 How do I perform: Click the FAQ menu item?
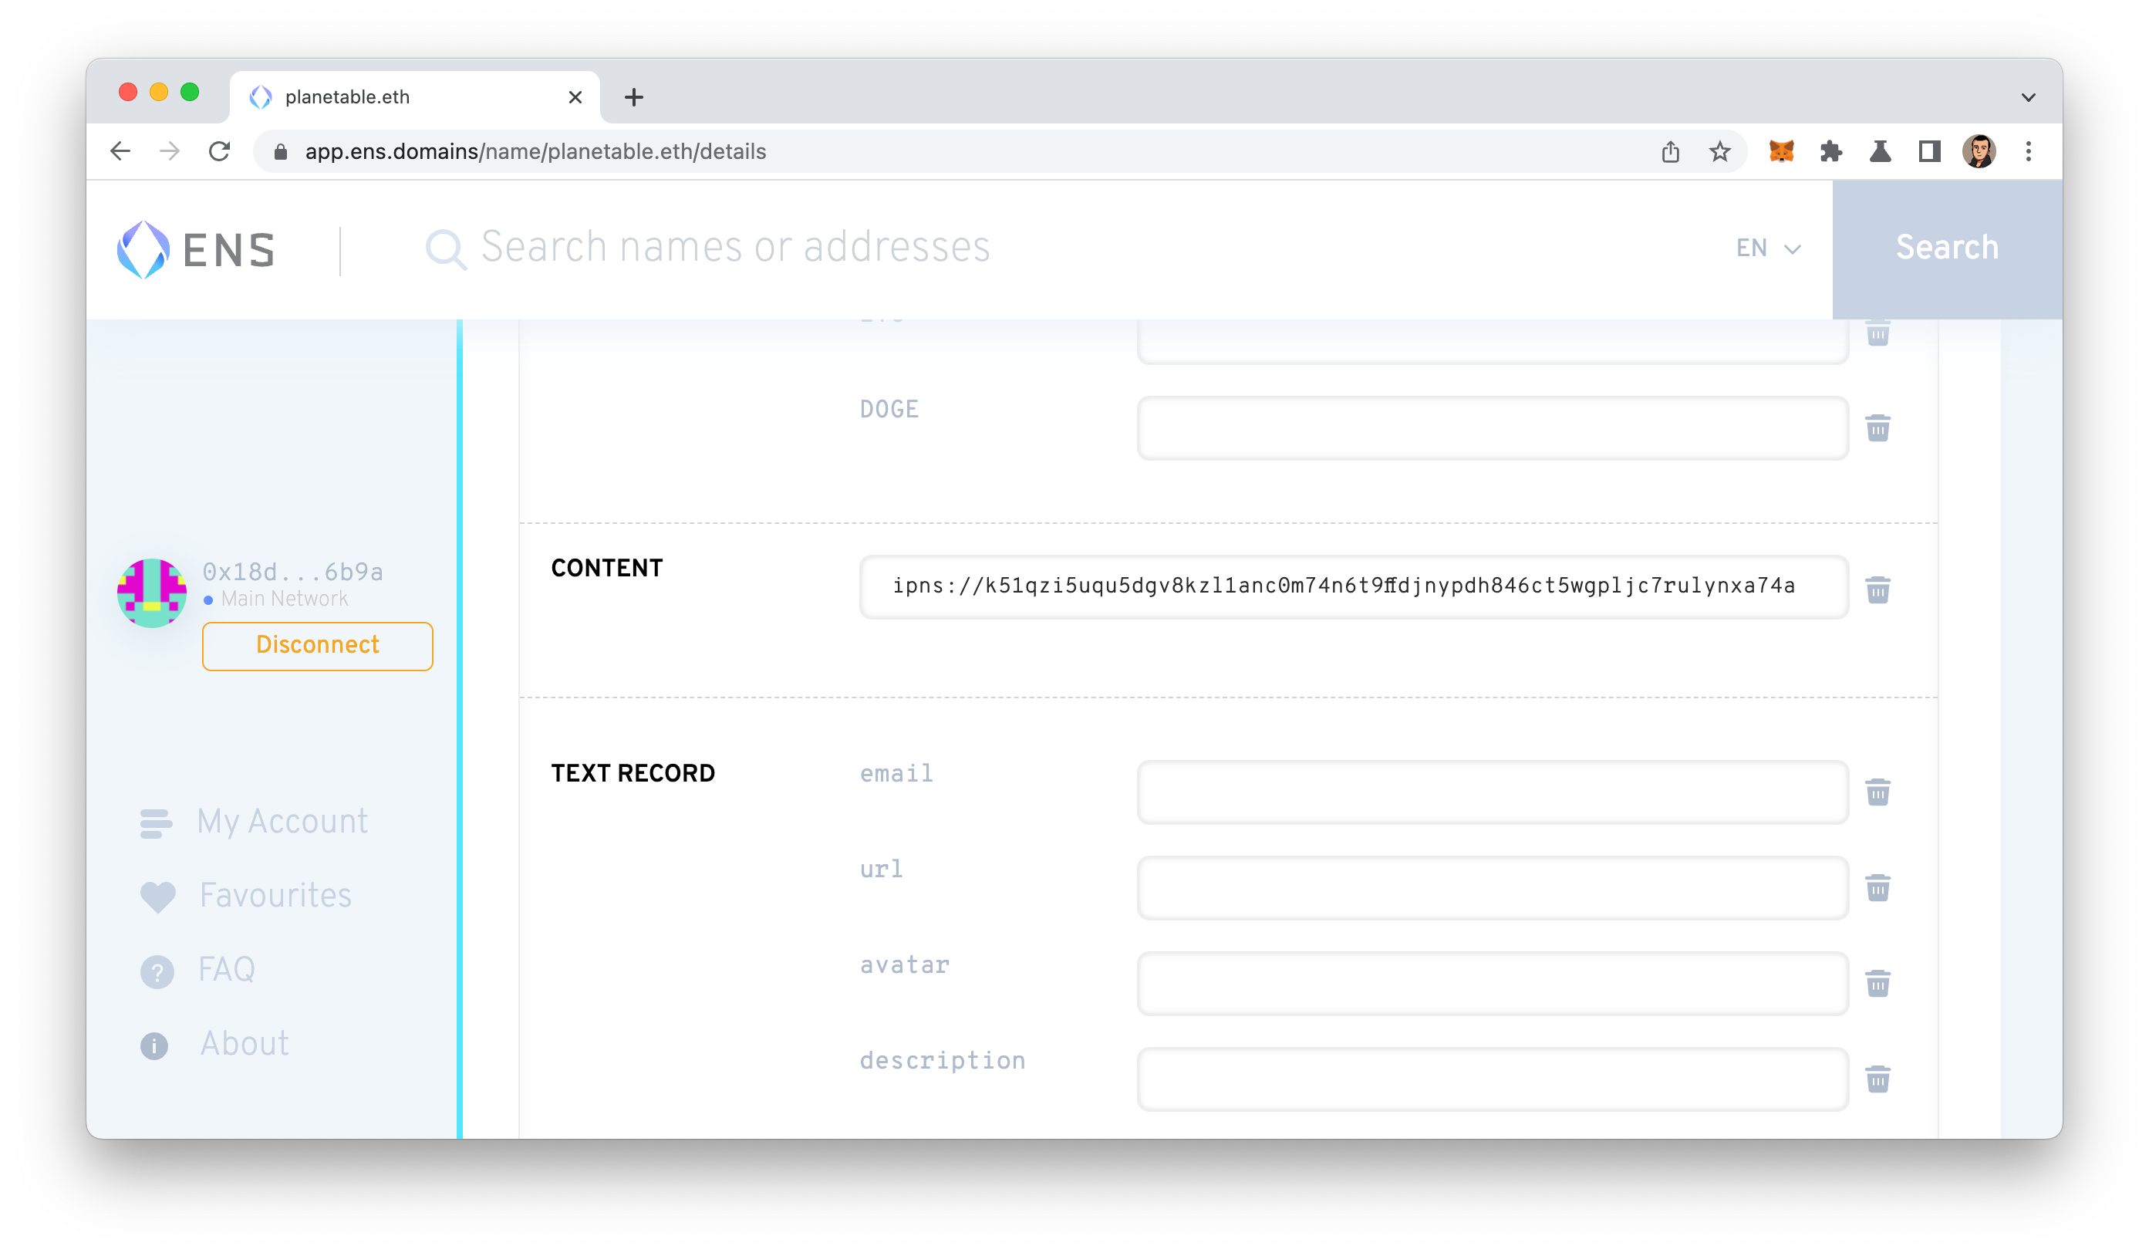[x=228, y=970]
